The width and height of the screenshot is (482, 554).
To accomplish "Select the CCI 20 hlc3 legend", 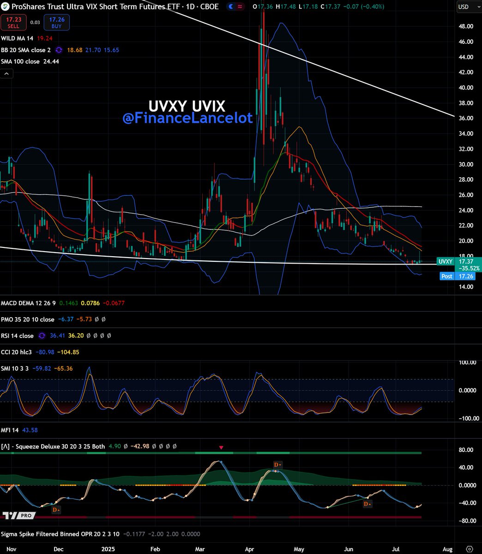I will (17, 352).
